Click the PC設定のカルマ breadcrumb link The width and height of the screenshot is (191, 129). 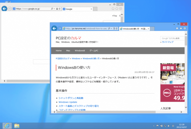[62, 59]
